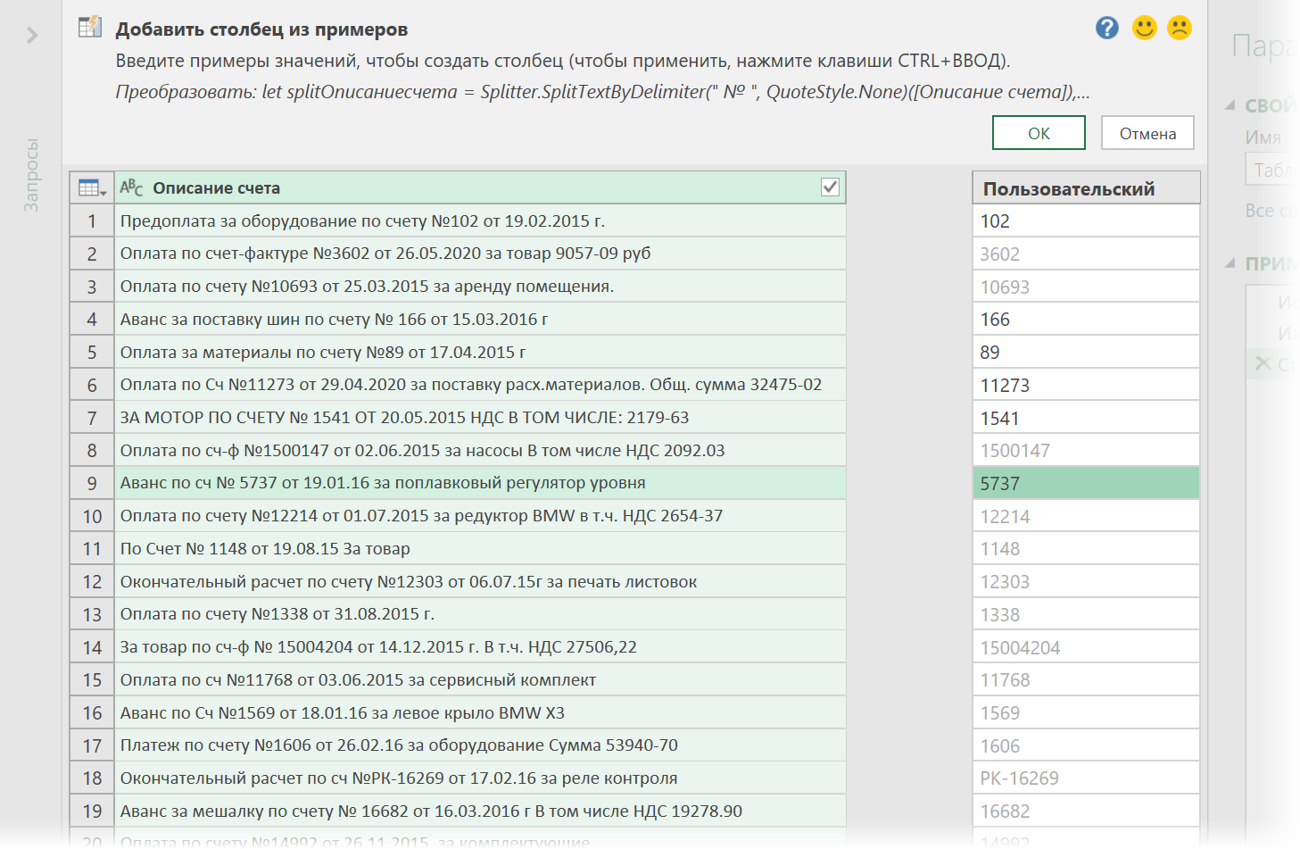Send positive feedback with the happy smiley
The width and height of the screenshot is (1300, 849).
[x=1144, y=28]
